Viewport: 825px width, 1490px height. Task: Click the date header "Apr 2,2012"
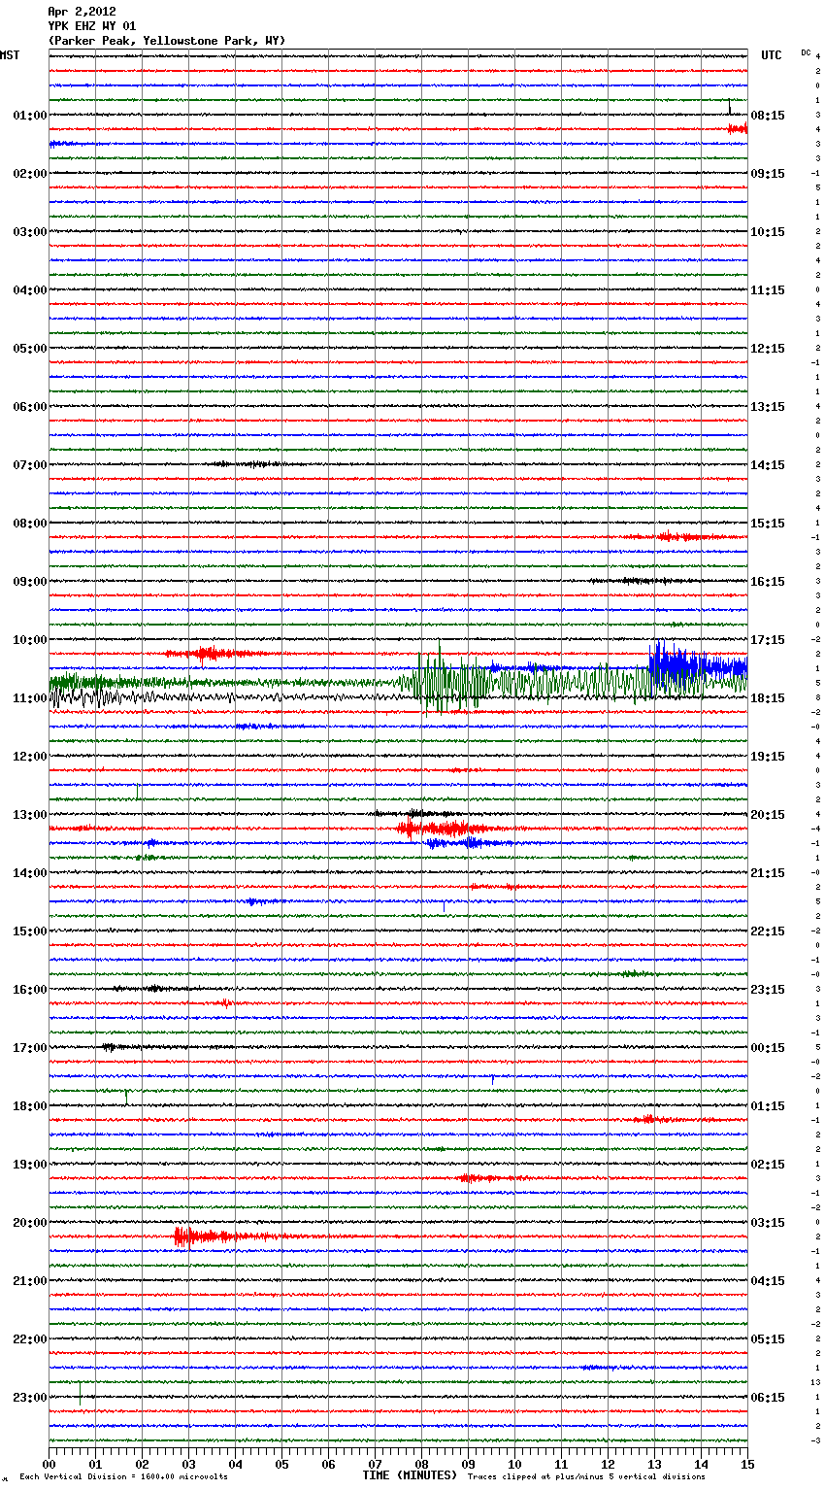point(82,12)
